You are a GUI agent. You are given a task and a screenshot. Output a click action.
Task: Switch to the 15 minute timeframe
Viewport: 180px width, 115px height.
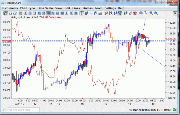click(x=39, y=13)
